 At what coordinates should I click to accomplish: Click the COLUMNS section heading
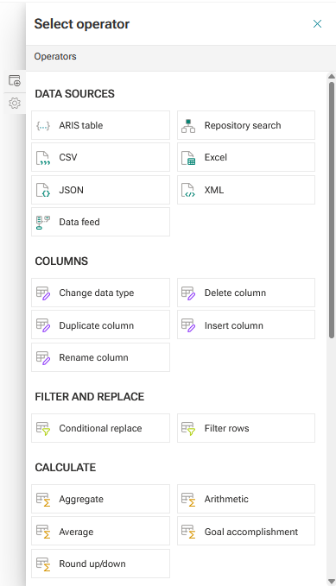point(61,261)
